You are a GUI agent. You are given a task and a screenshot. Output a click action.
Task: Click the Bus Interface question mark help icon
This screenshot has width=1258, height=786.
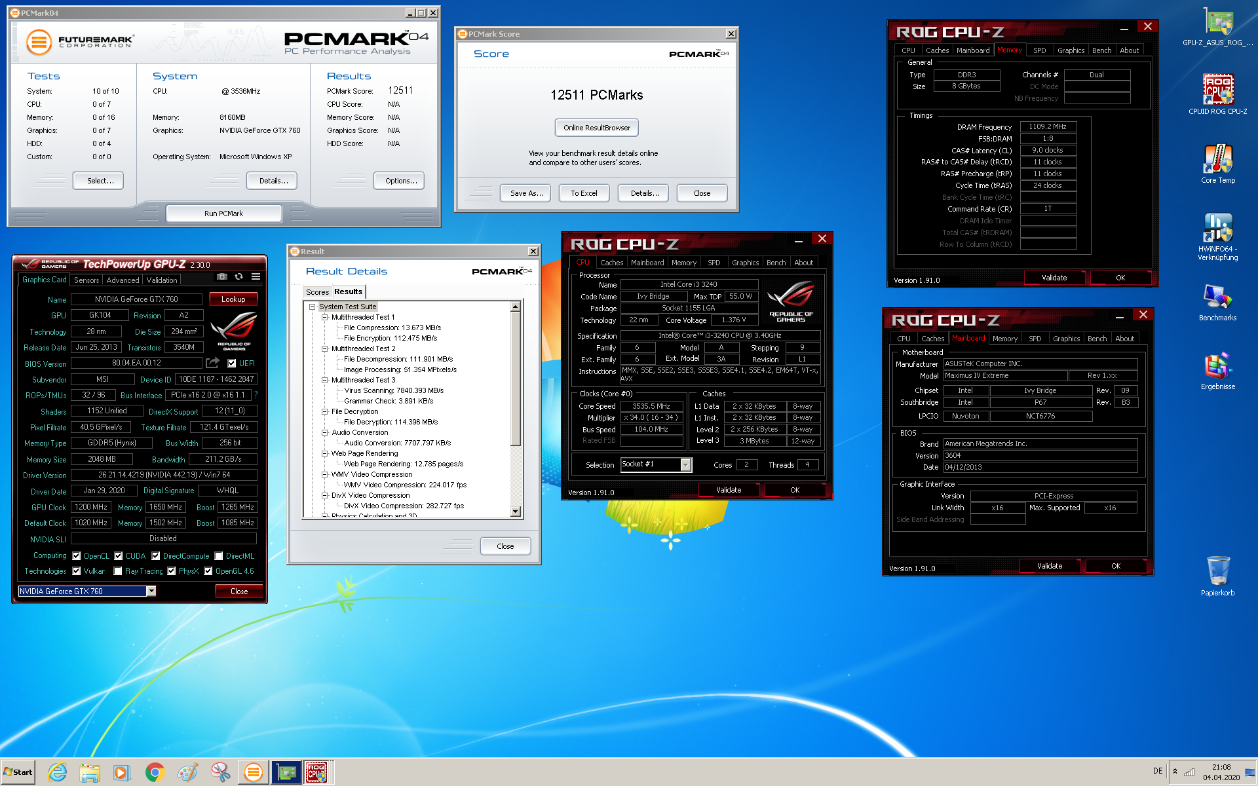[x=256, y=395]
